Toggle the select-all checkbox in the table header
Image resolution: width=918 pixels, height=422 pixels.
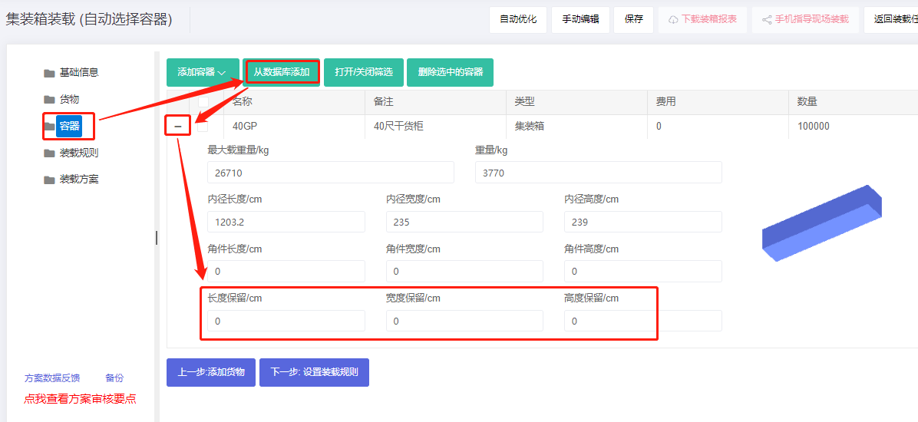203,102
